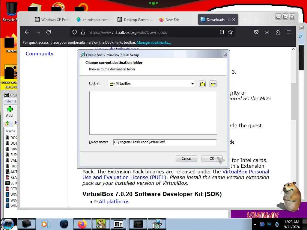Go back in Firefox history
Screen dimensions: 307x230
point(27,32)
